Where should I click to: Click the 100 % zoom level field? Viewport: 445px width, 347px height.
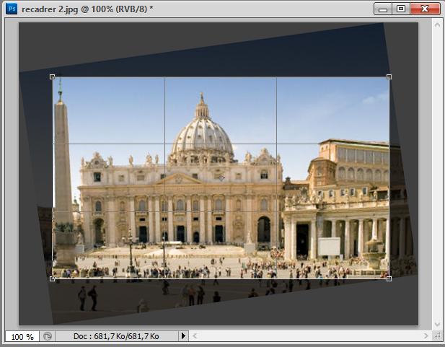pos(22,337)
